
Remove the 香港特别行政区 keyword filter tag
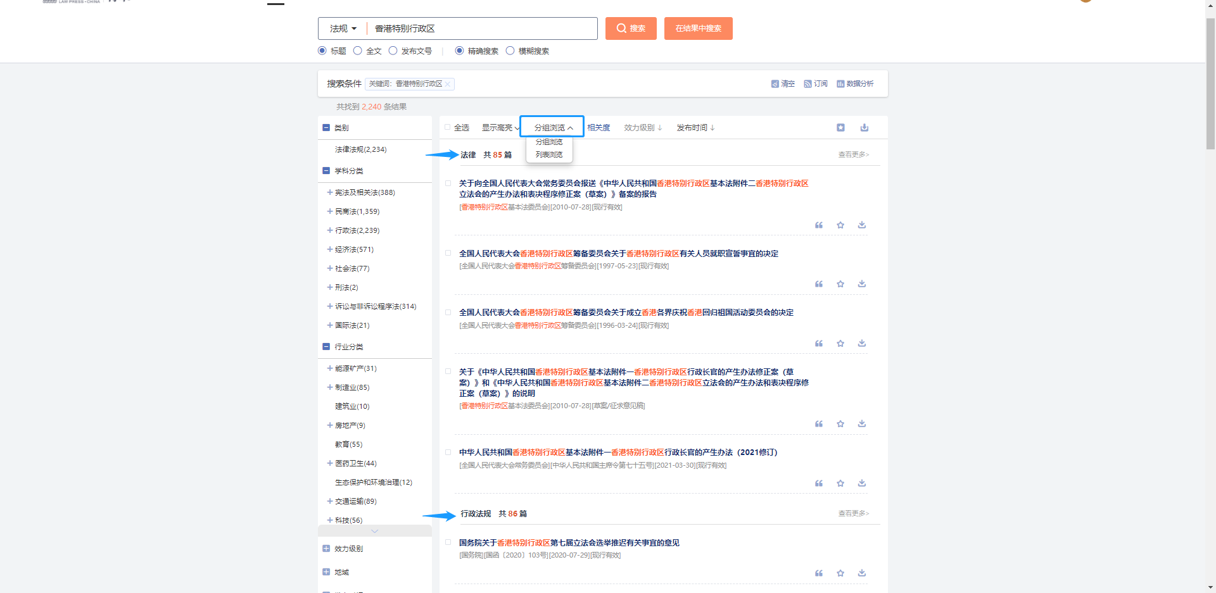click(x=447, y=84)
